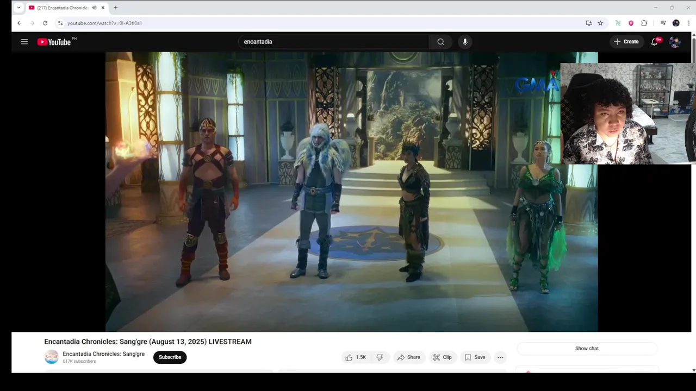Viewport: 696px width, 391px height.
Task: Open the green N extension icon
Action: click(x=618, y=23)
